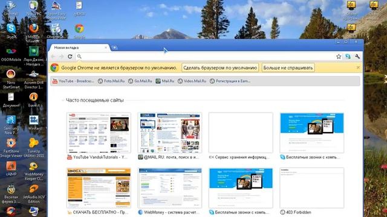Open WebMoney Keeper desktop shortcut
This screenshot has width=387, height=217.
coord(34,171)
